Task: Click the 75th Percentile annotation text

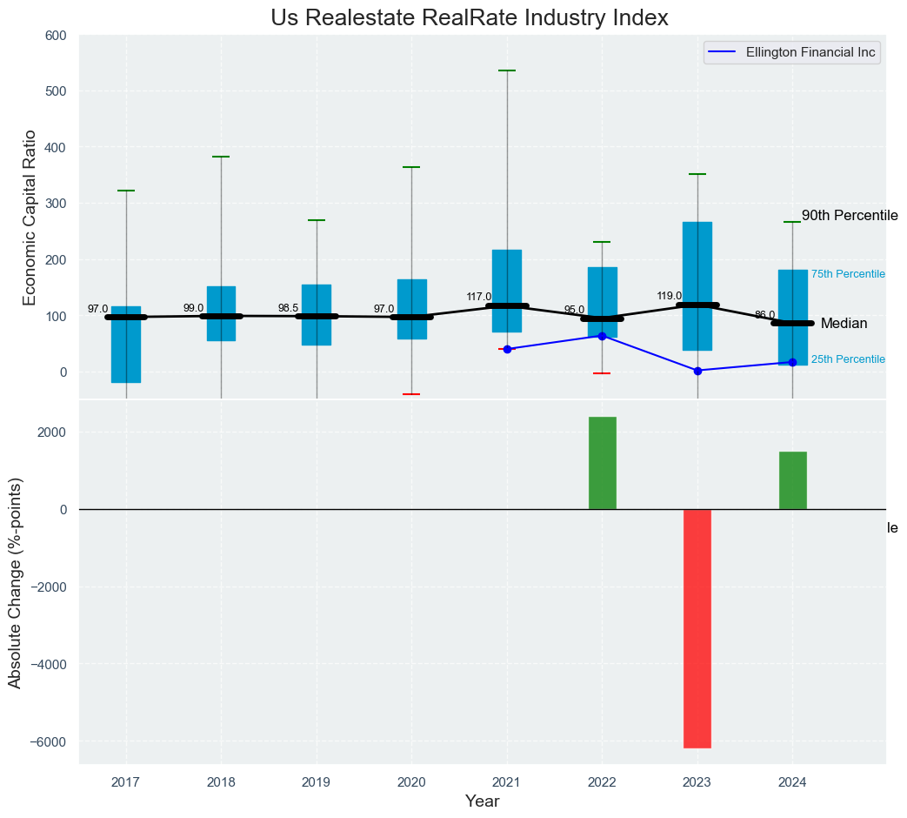Action: [848, 274]
